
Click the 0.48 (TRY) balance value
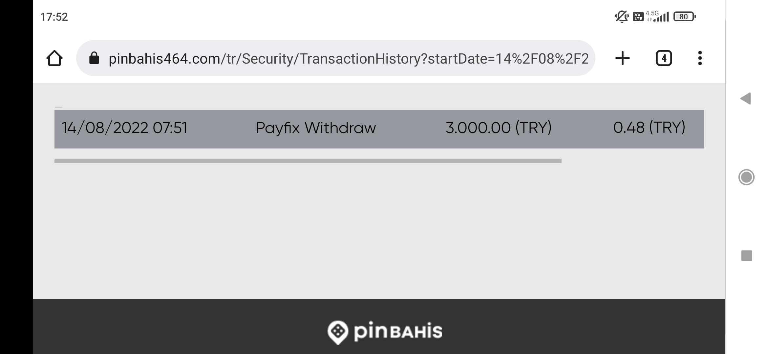pyautogui.click(x=649, y=128)
